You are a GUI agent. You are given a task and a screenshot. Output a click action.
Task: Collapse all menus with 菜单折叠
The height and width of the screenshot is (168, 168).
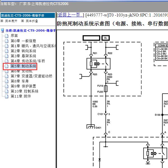(32, 21)
